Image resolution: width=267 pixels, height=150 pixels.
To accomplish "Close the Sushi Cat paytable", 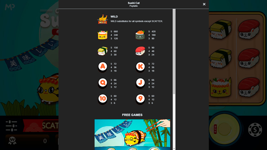I will pyautogui.click(x=204, y=4).
